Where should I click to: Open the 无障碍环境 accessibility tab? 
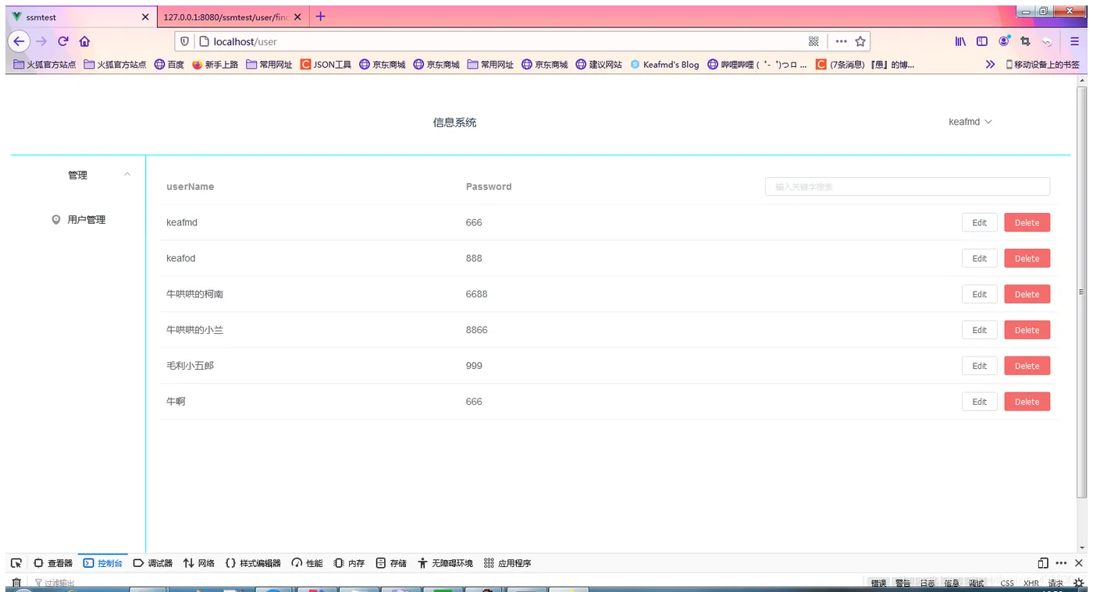(x=445, y=563)
